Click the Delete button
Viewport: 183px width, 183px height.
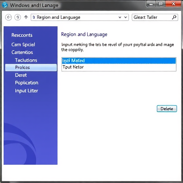coord(167,109)
